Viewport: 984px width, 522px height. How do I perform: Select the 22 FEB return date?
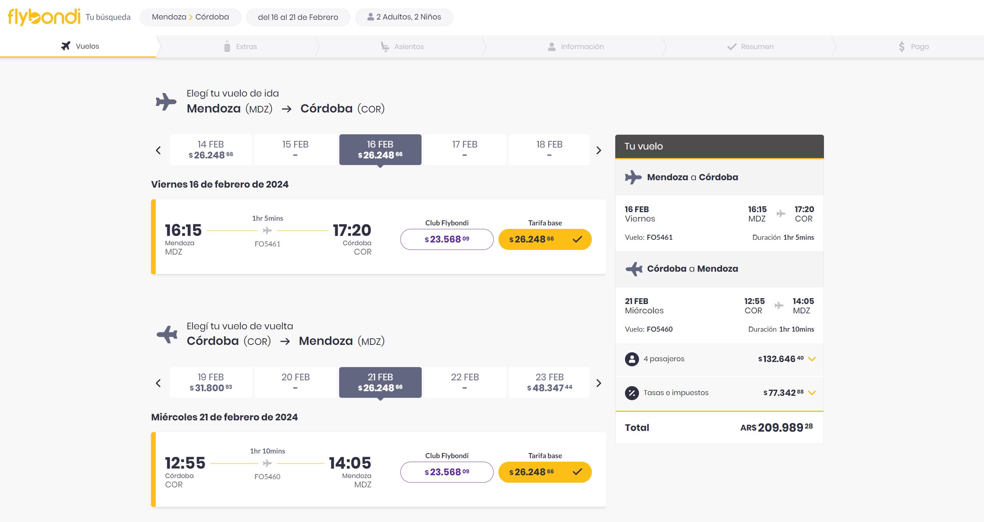(x=465, y=383)
